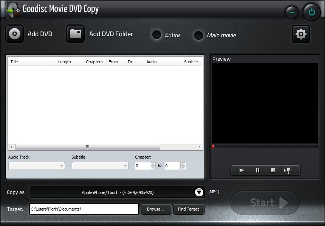Open the Copy as format dropdown
Image resolution: width=325 pixels, height=226 pixels.
point(199,192)
